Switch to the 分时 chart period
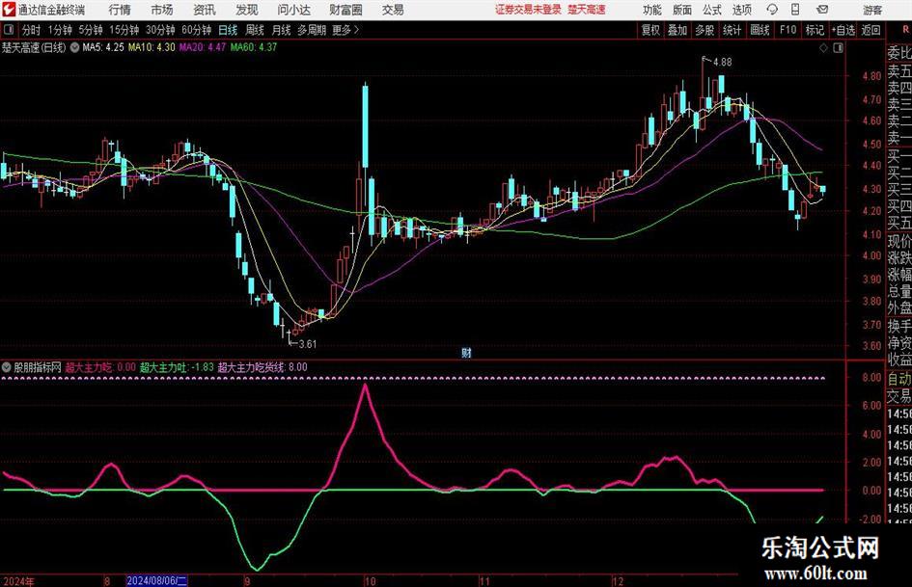The width and height of the screenshot is (912, 587). click(x=32, y=30)
